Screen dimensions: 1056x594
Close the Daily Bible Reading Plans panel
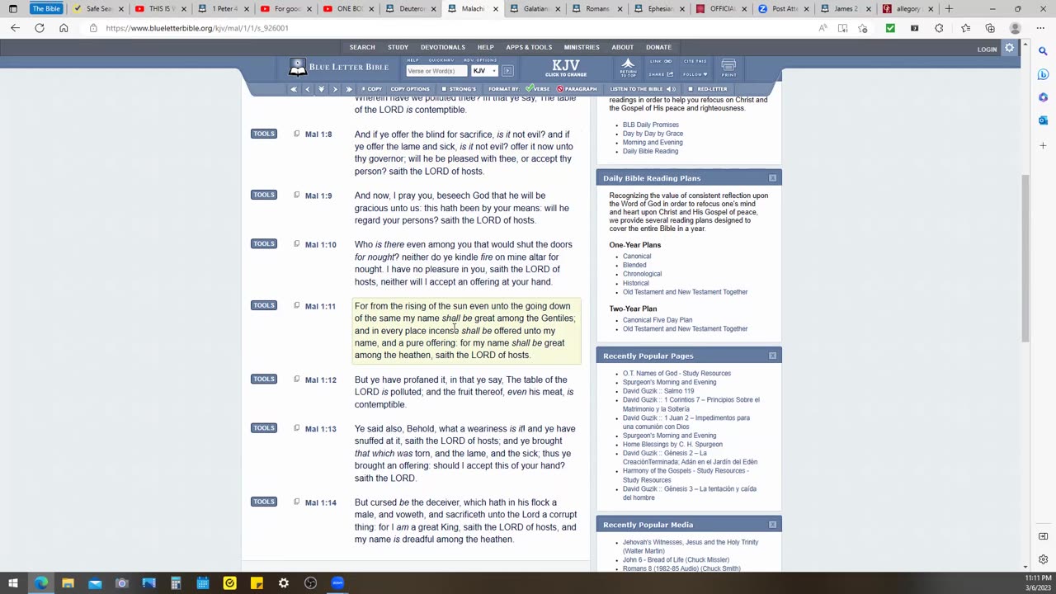click(772, 178)
